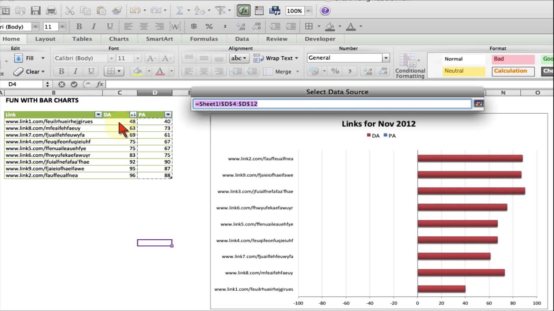The width and height of the screenshot is (554, 311).
Task: Toggle the green fx Formula Builder button
Action: coord(244,11)
